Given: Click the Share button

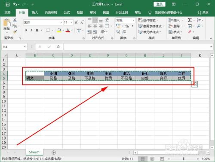Looking at the screenshot, I should (x=203, y=12).
